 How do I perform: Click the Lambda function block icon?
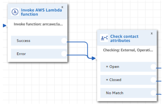click(15, 12)
